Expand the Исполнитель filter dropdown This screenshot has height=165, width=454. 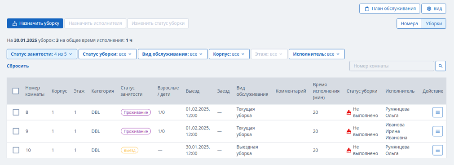(317, 54)
